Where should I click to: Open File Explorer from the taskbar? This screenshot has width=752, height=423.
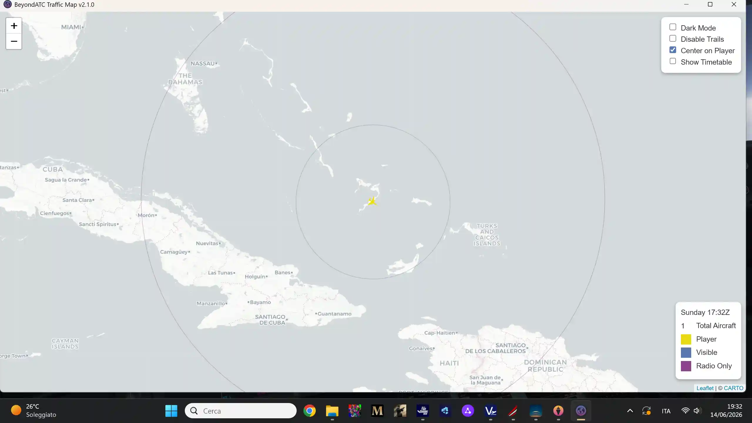coord(332,411)
